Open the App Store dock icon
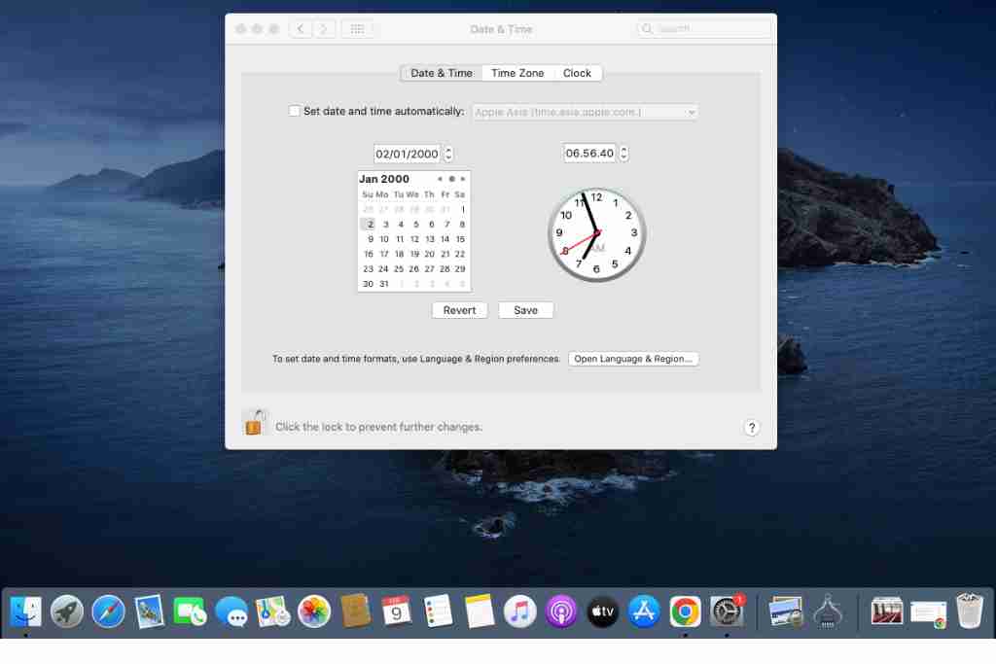The width and height of the screenshot is (996, 664). pyautogui.click(x=644, y=612)
